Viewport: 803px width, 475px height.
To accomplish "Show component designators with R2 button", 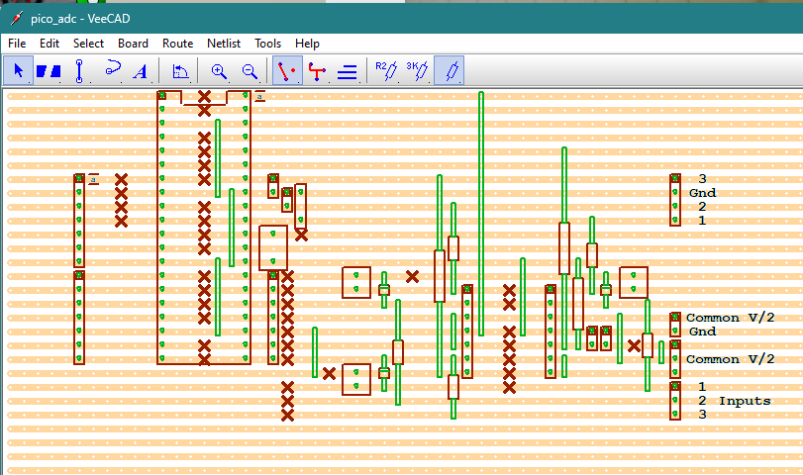I will pyautogui.click(x=386, y=71).
